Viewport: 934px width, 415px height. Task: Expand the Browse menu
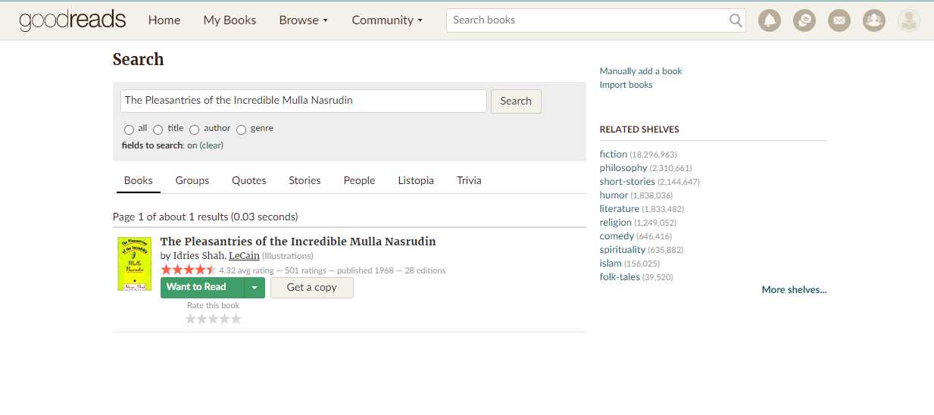point(304,20)
